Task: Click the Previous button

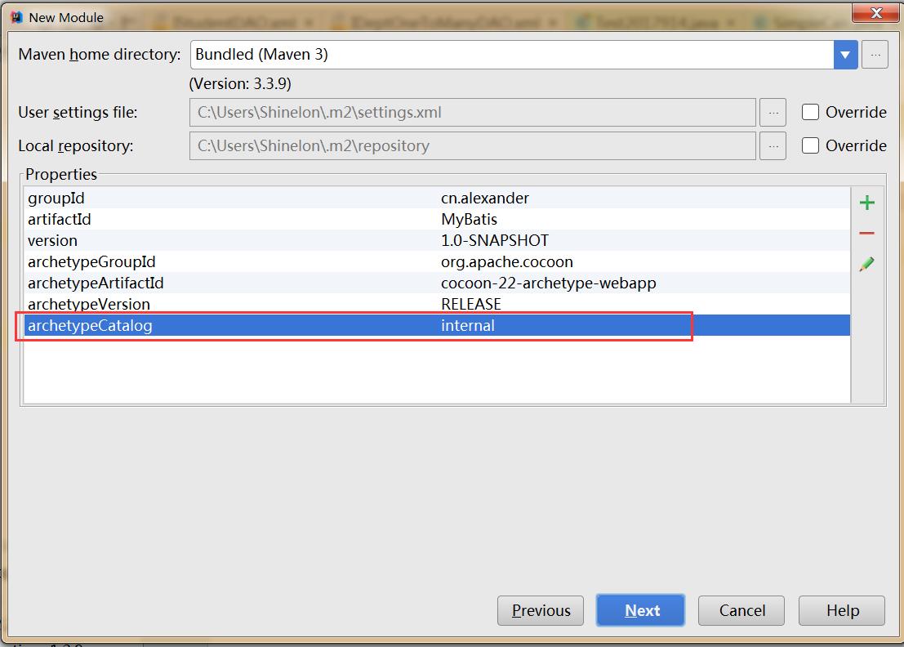Action: [x=541, y=610]
